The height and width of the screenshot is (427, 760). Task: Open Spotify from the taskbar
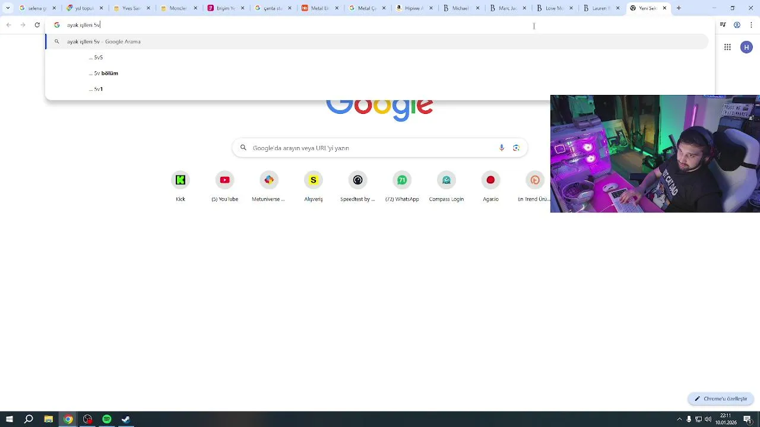107,419
